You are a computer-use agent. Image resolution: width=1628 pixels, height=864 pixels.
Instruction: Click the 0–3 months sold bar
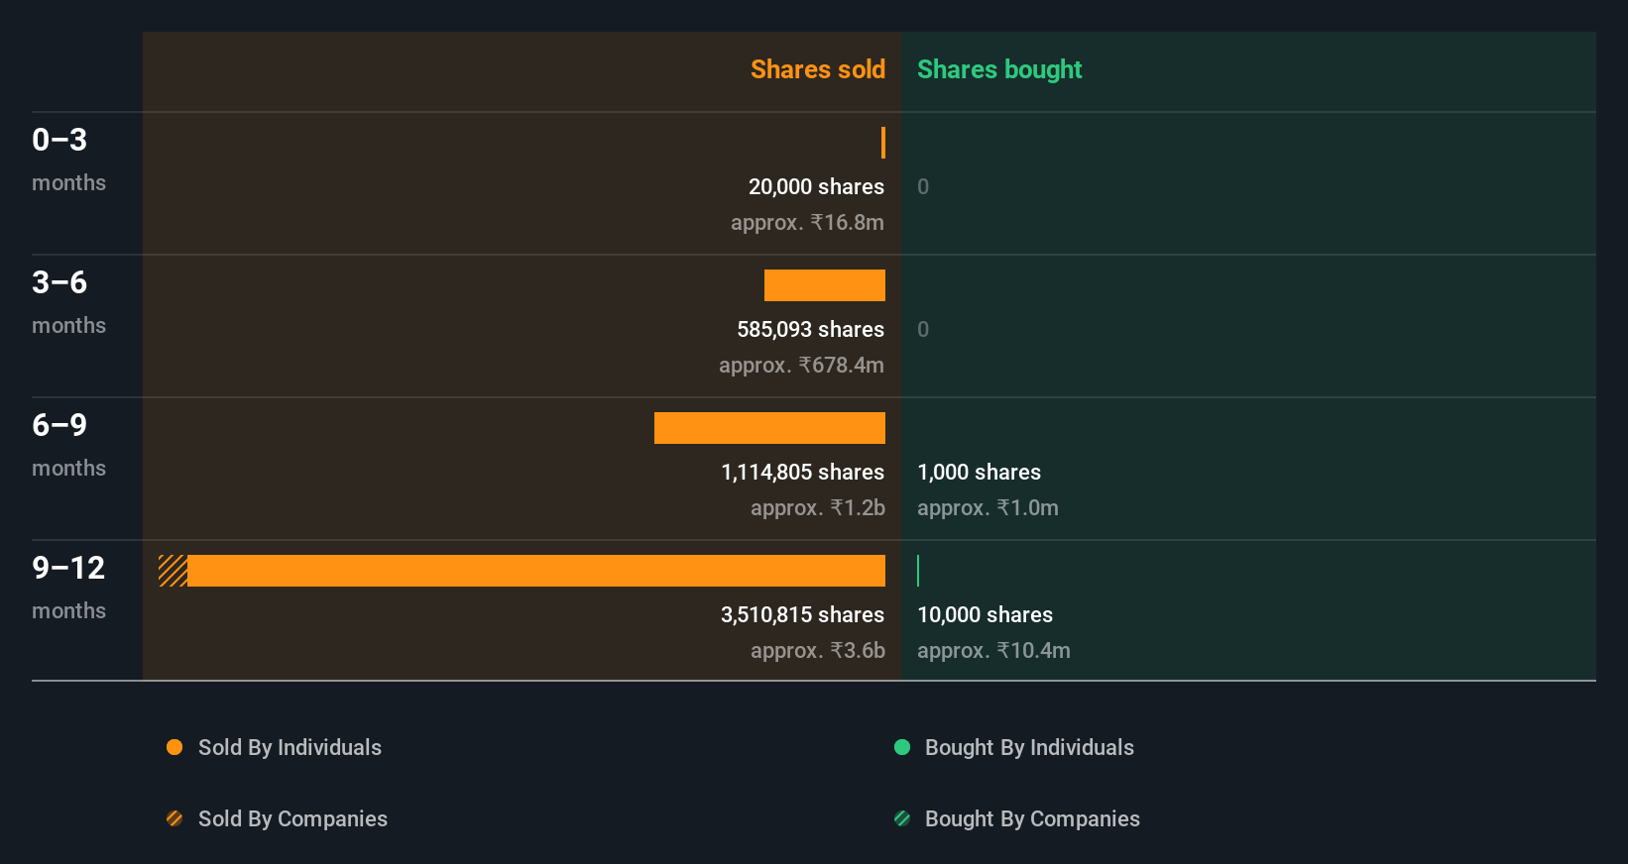tap(883, 143)
